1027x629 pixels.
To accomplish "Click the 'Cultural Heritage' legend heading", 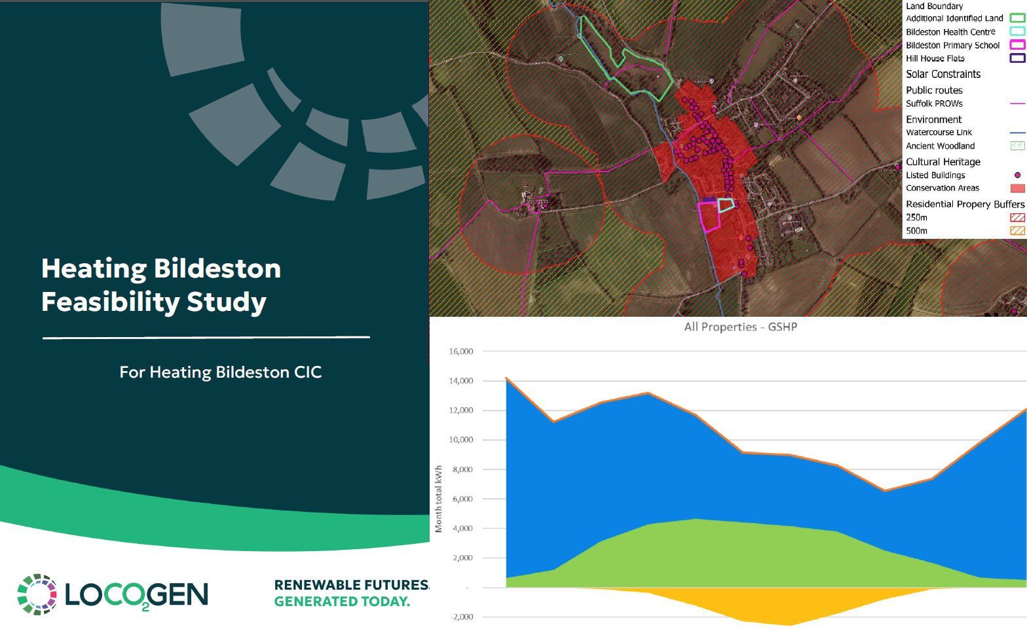I will [x=943, y=162].
